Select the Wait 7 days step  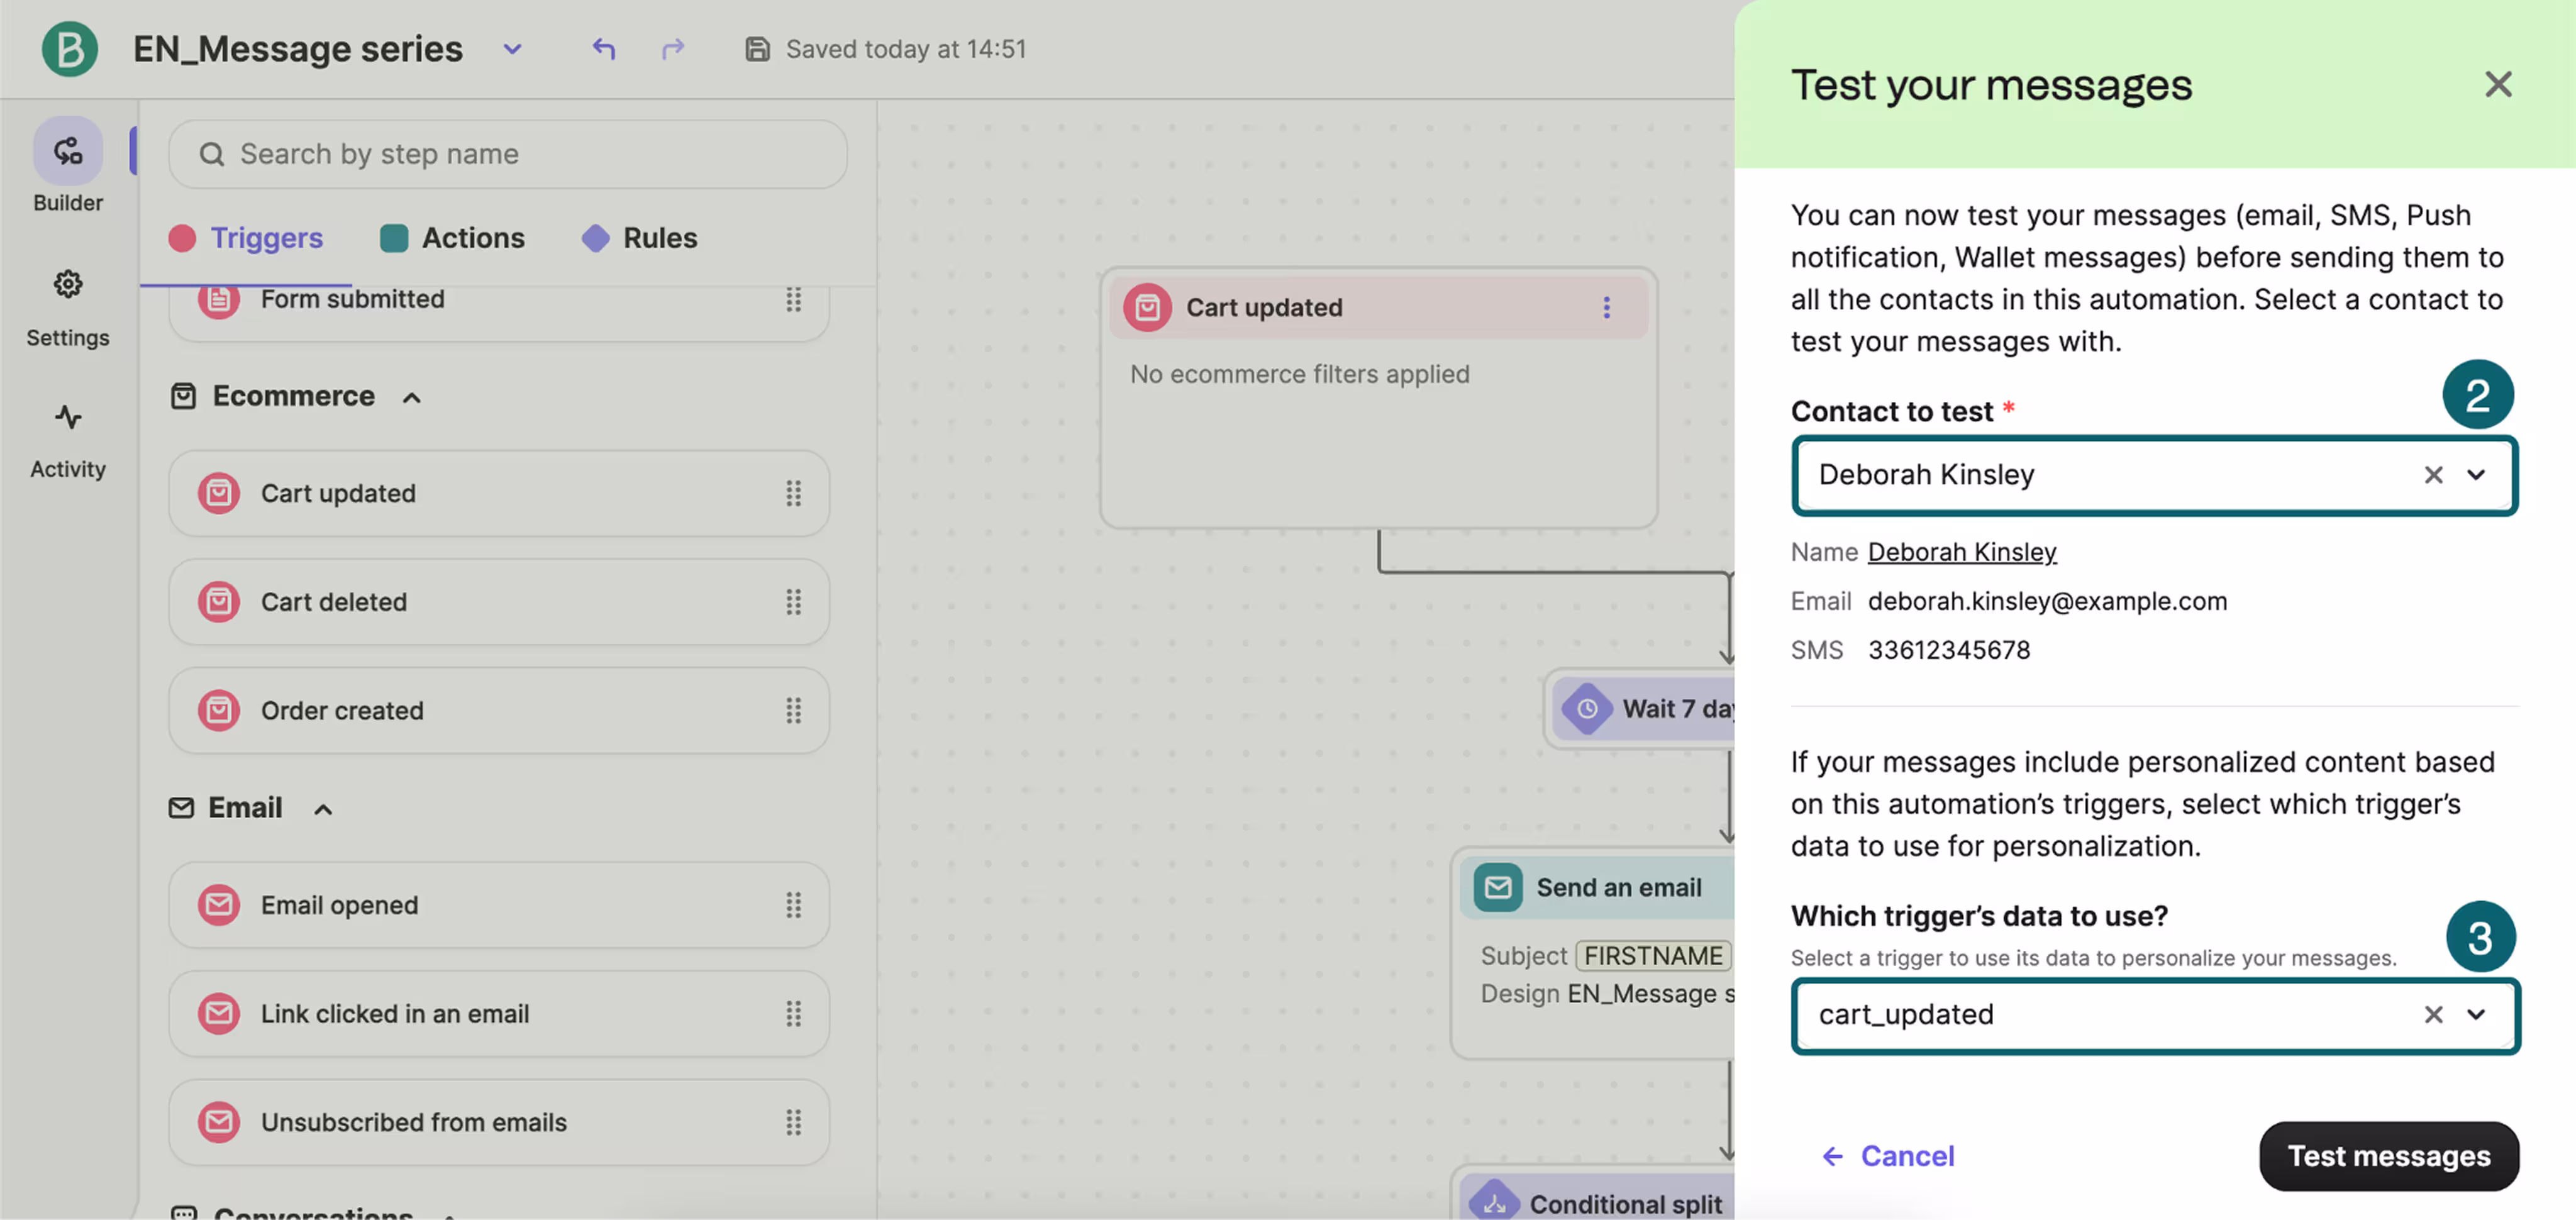[1640, 709]
